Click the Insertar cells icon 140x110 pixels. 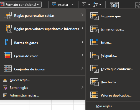(54, 4)
